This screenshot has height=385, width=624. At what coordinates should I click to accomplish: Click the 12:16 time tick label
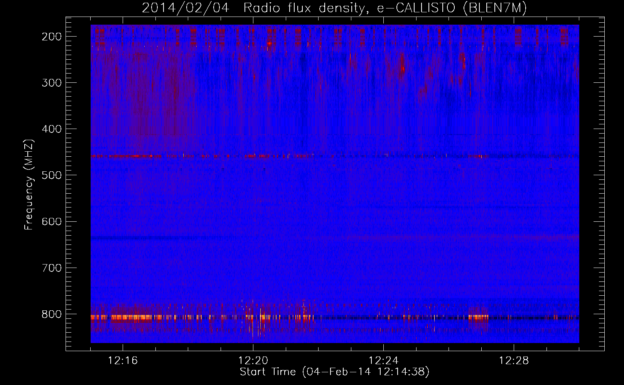click(123, 361)
